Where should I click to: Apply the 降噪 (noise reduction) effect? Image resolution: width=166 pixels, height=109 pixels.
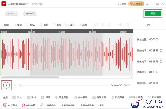(46, 97)
